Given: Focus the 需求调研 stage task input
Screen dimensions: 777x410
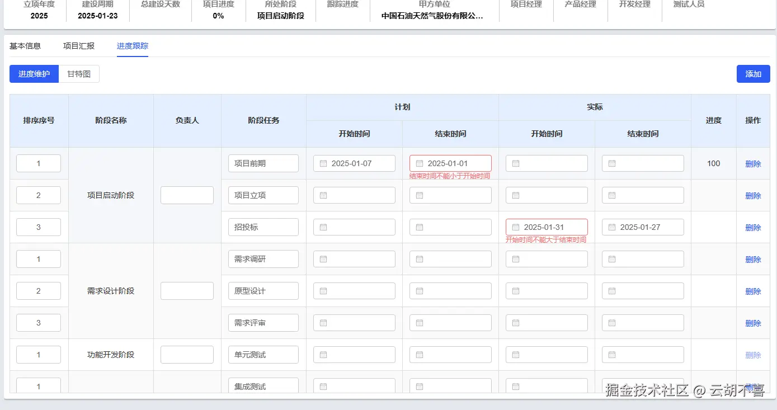Looking at the screenshot, I should pyautogui.click(x=263, y=259).
